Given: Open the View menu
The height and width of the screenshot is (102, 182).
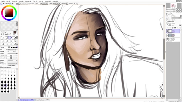Looking at the screenshot, I should point(41,1).
